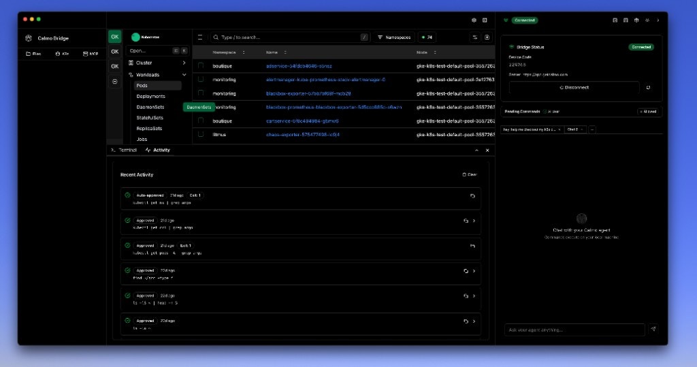
Task: Click the 'Ask your agent anything' input
Action: coord(574,330)
